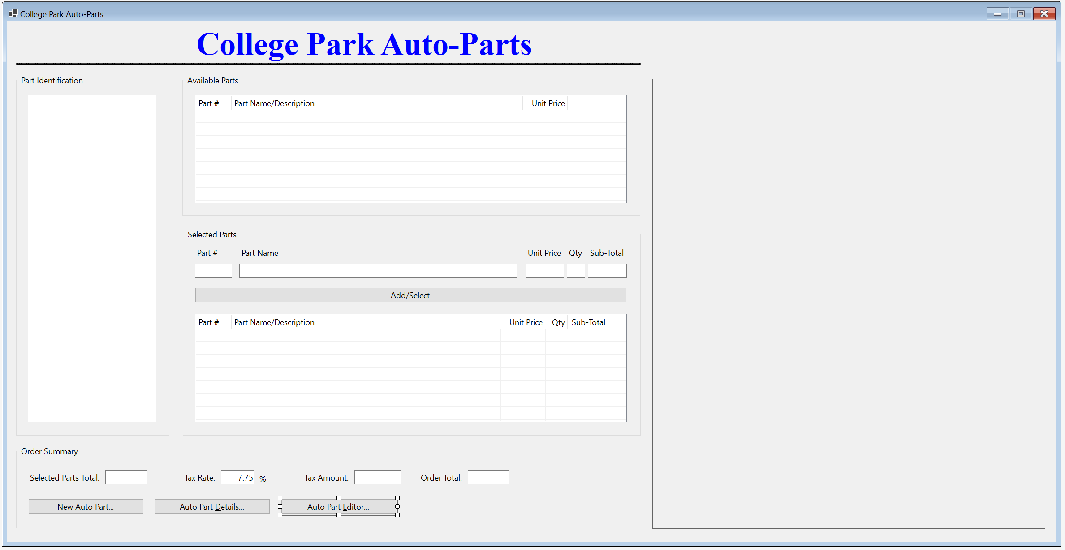Minimize the College Park Auto-Parts window
This screenshot has width=1065, height=550.
click(x=997, y=14)
